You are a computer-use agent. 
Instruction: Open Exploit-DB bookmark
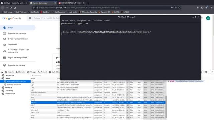coord(104,12)
